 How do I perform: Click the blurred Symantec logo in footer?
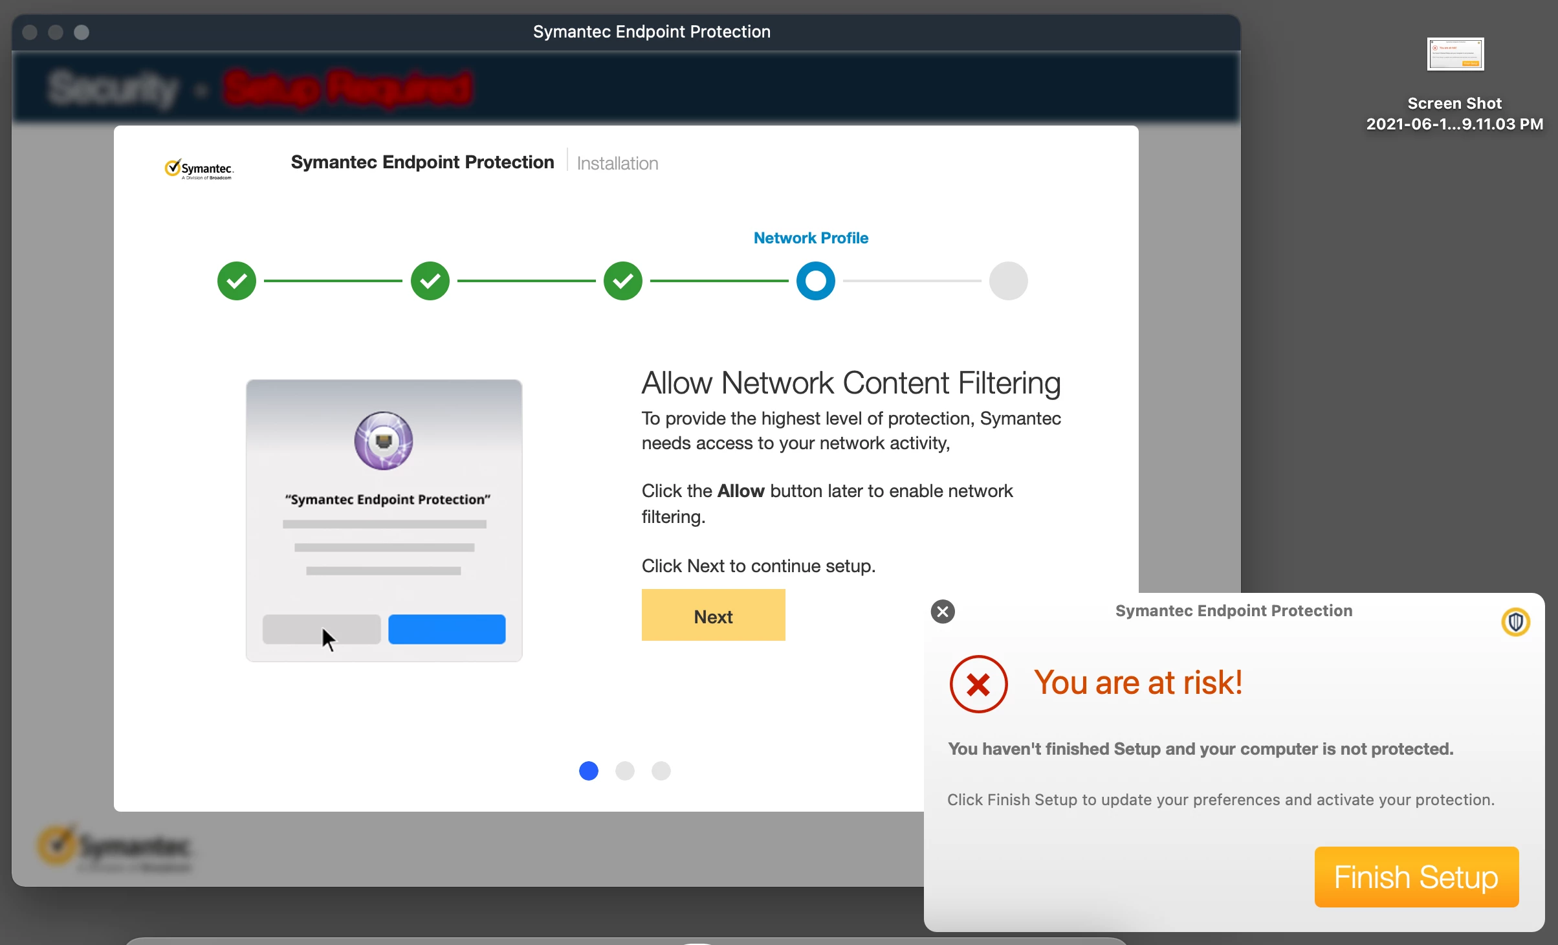click(115, 849)
